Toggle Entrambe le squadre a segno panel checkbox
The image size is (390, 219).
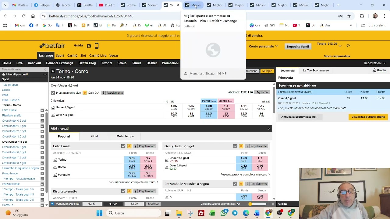(x=235, y=184)
